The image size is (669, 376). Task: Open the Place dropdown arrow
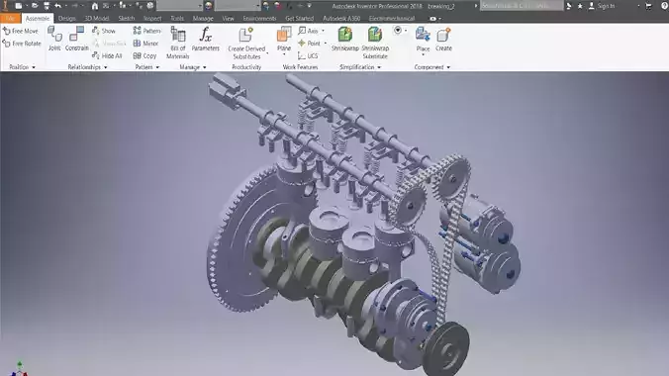click(x=423, y=54)
